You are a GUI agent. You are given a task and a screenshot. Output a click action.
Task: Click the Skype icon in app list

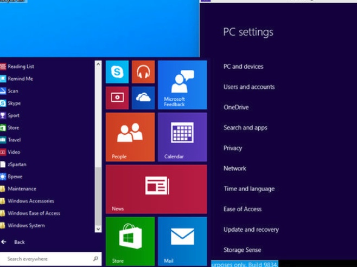3,103
